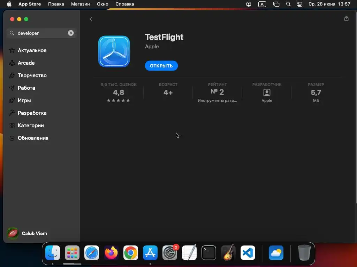
Task: View the 4+ age rating info
Action: [x=168, y=90]
